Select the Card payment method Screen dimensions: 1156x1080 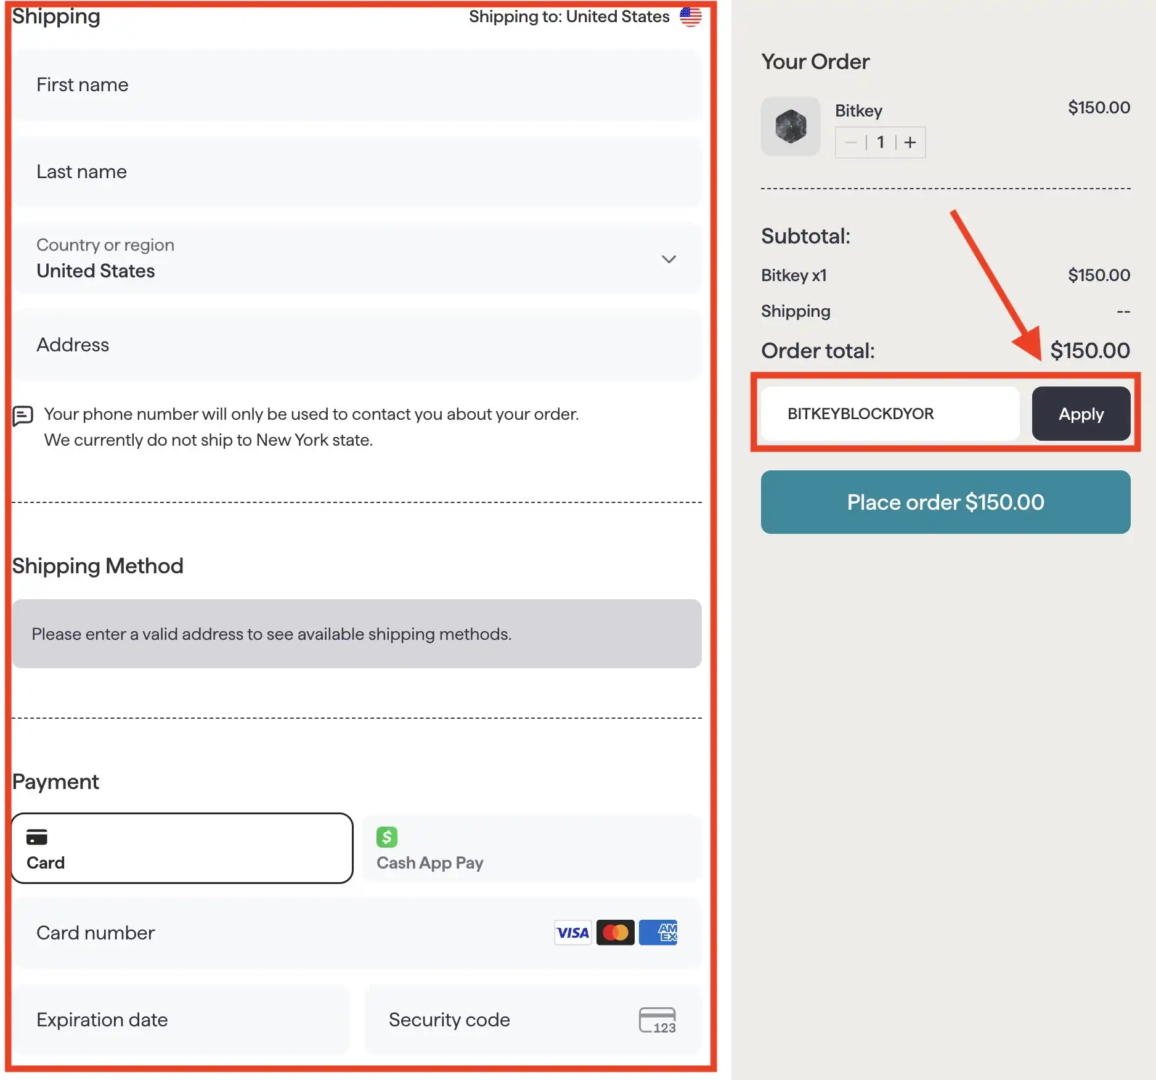[x=182, y=848]
